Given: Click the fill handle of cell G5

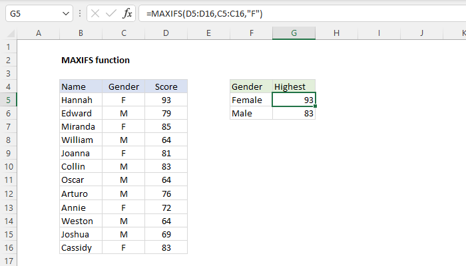Looking at the screenshot, I should point(315,106).
